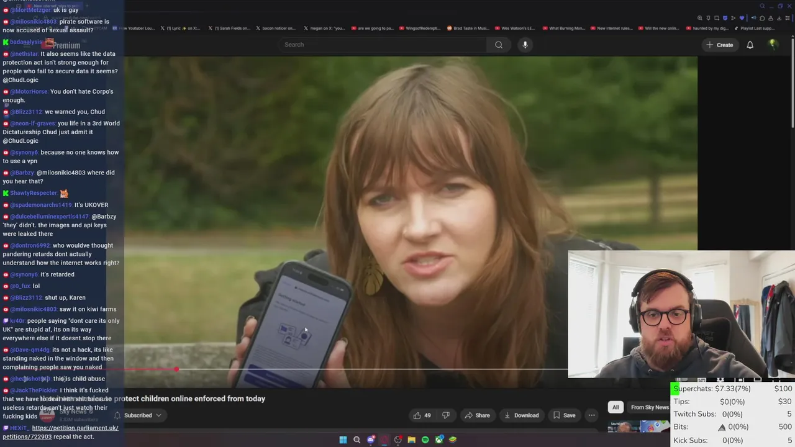Download the video
The width and height of the screenshot is (795, 447).
coord(521,415)
